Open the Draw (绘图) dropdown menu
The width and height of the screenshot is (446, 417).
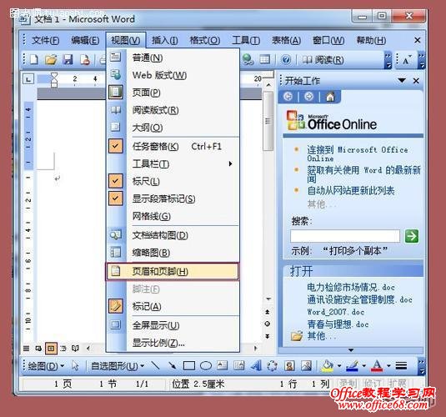pyautogui.click(x=46, y=366)
